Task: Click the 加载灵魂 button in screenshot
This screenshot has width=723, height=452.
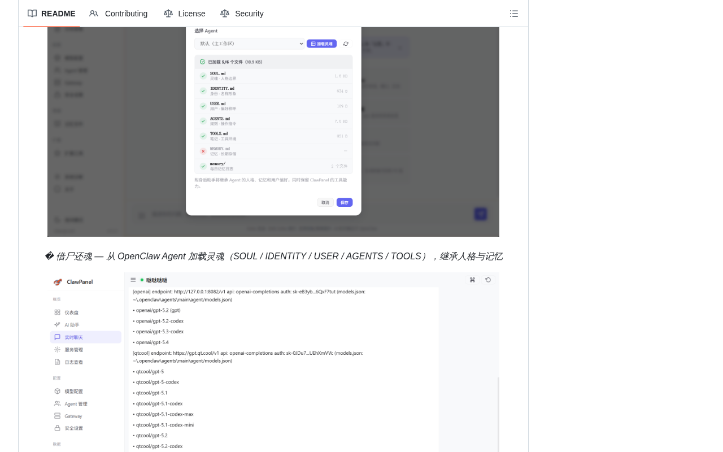Action: coord(321,44)
